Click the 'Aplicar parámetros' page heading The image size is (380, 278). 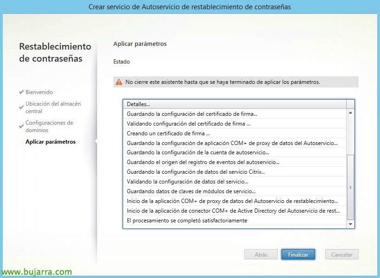point(140,44)
